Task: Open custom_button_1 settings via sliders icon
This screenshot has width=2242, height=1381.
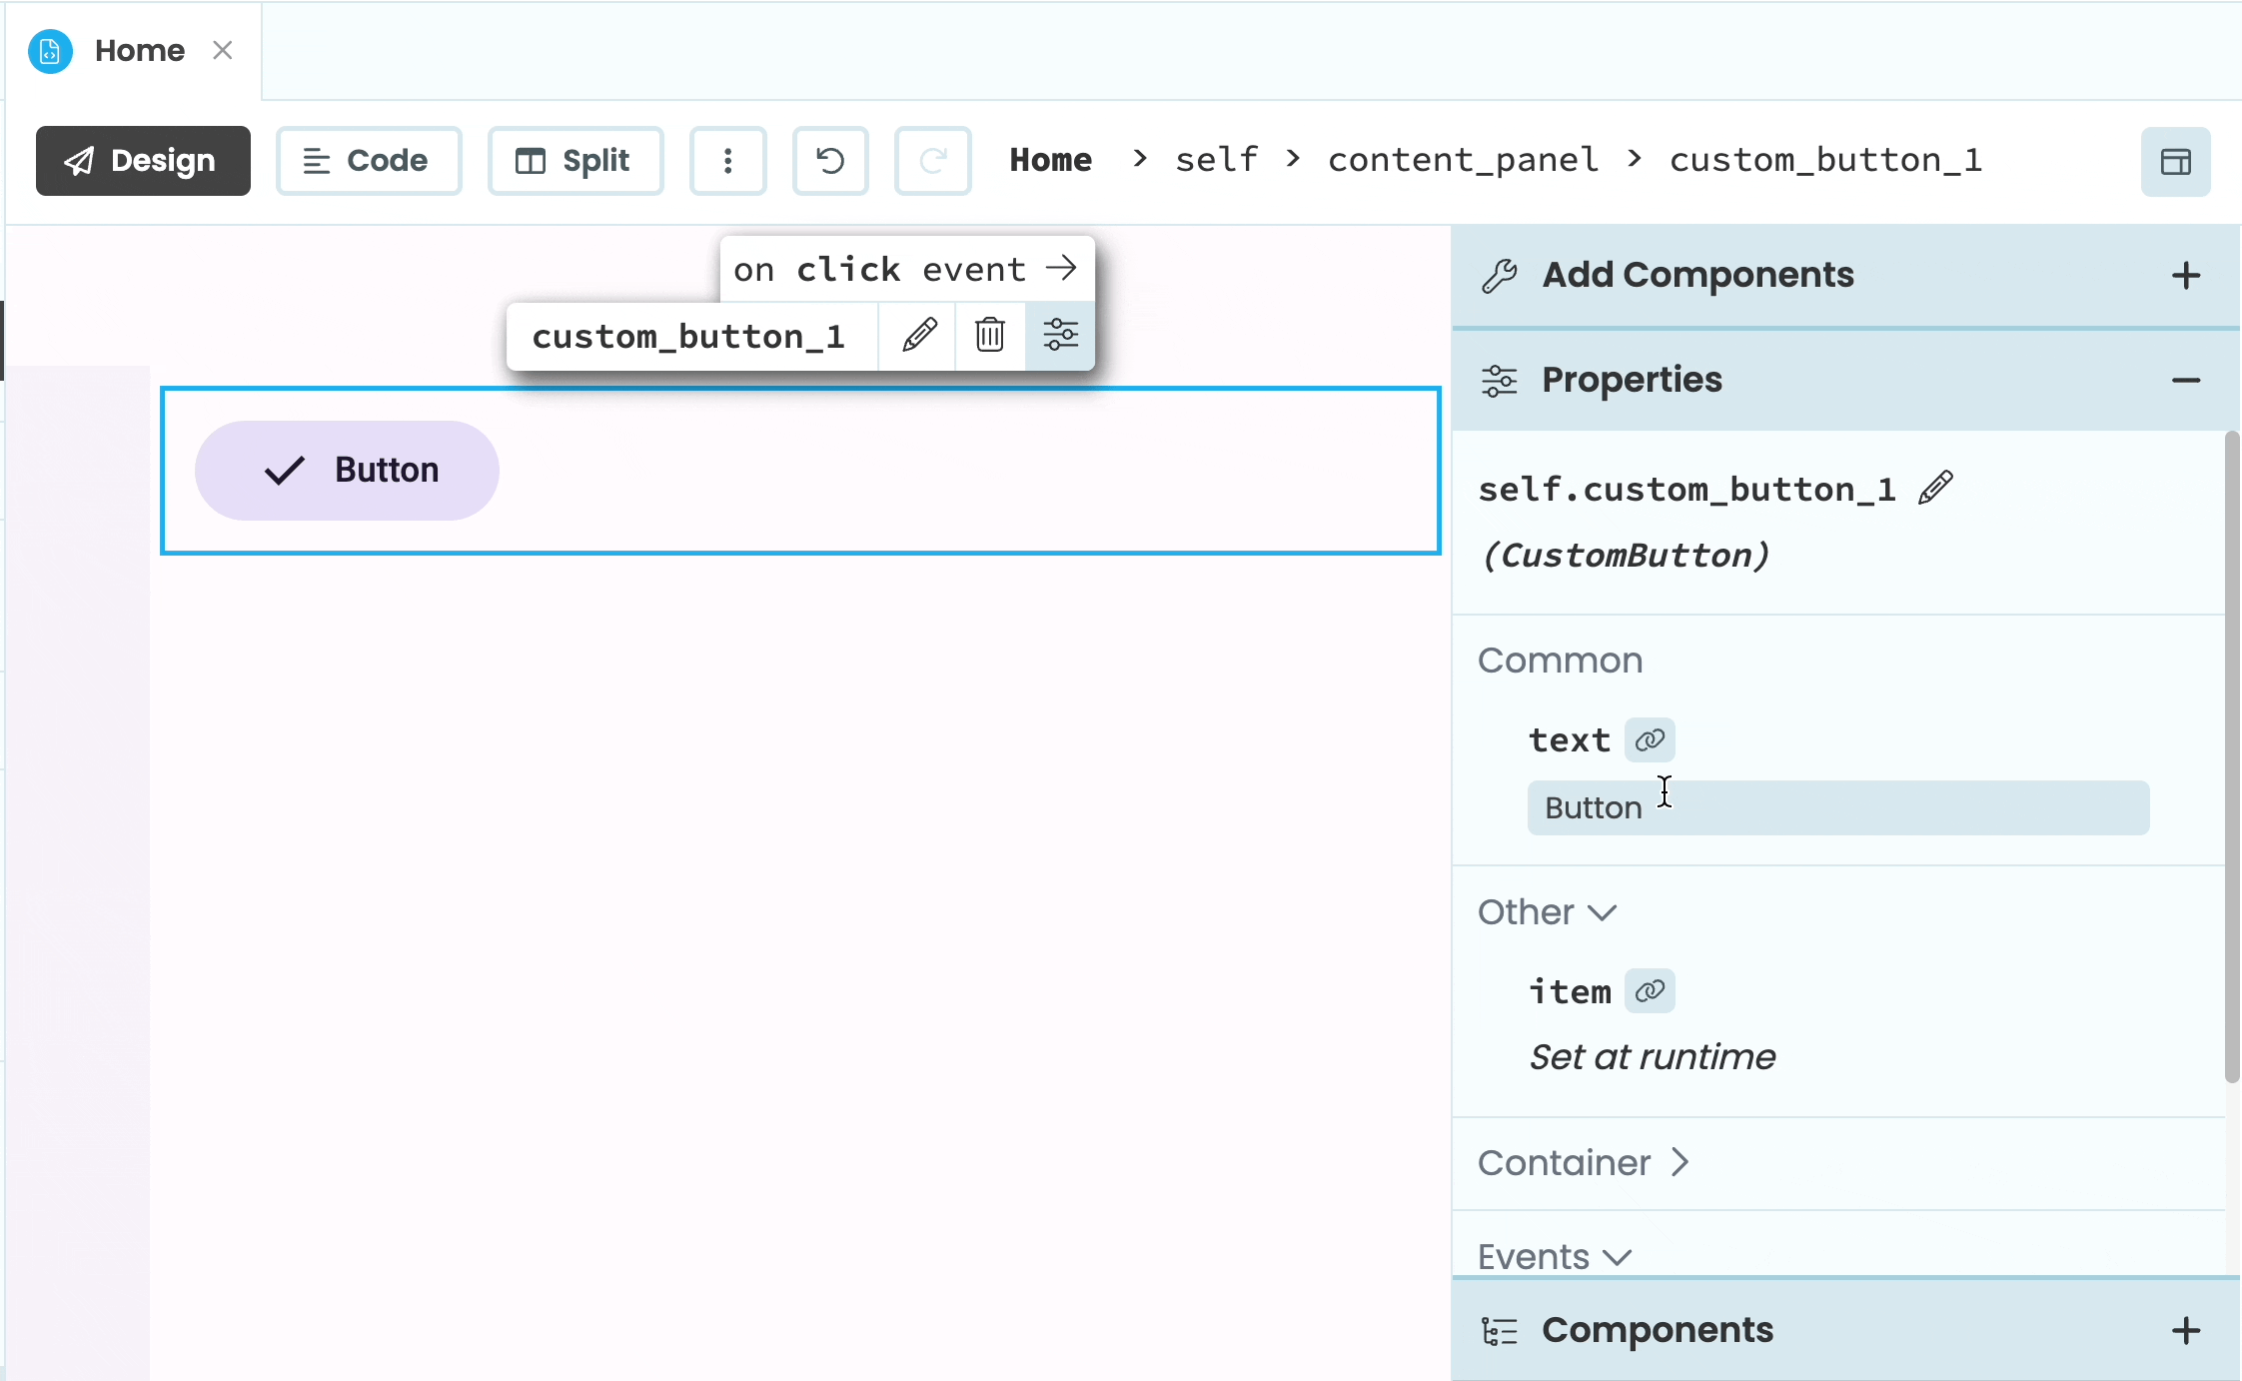Action: click(1061, 336)
